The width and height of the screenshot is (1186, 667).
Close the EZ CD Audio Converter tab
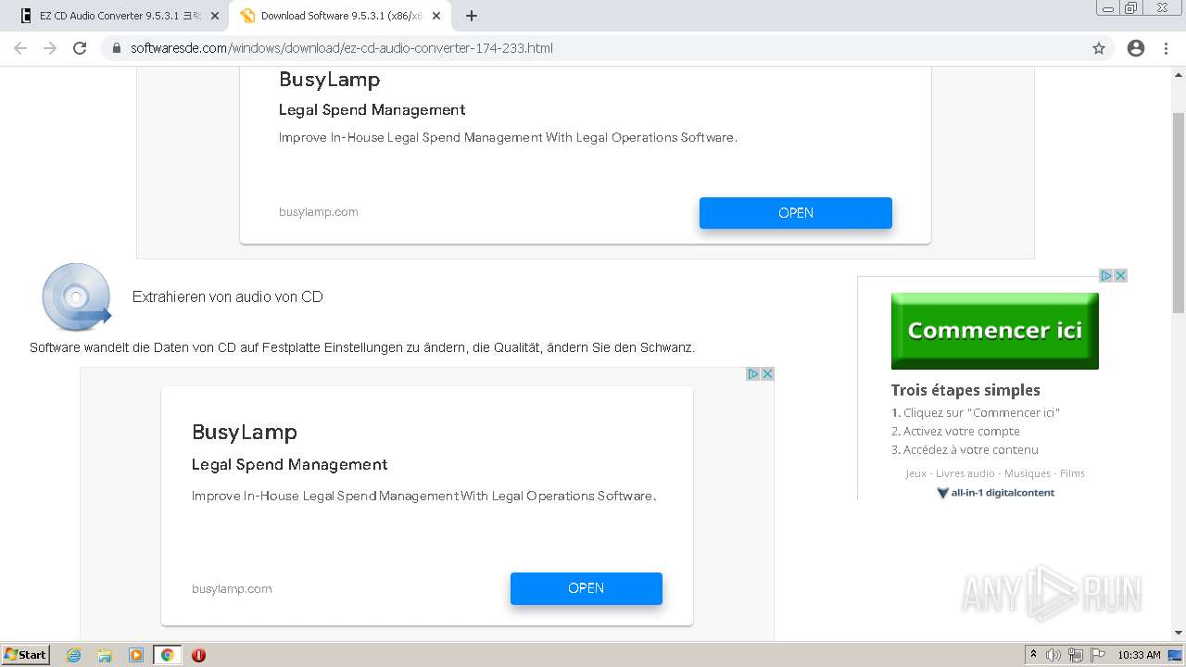click(x=215, y=16)
